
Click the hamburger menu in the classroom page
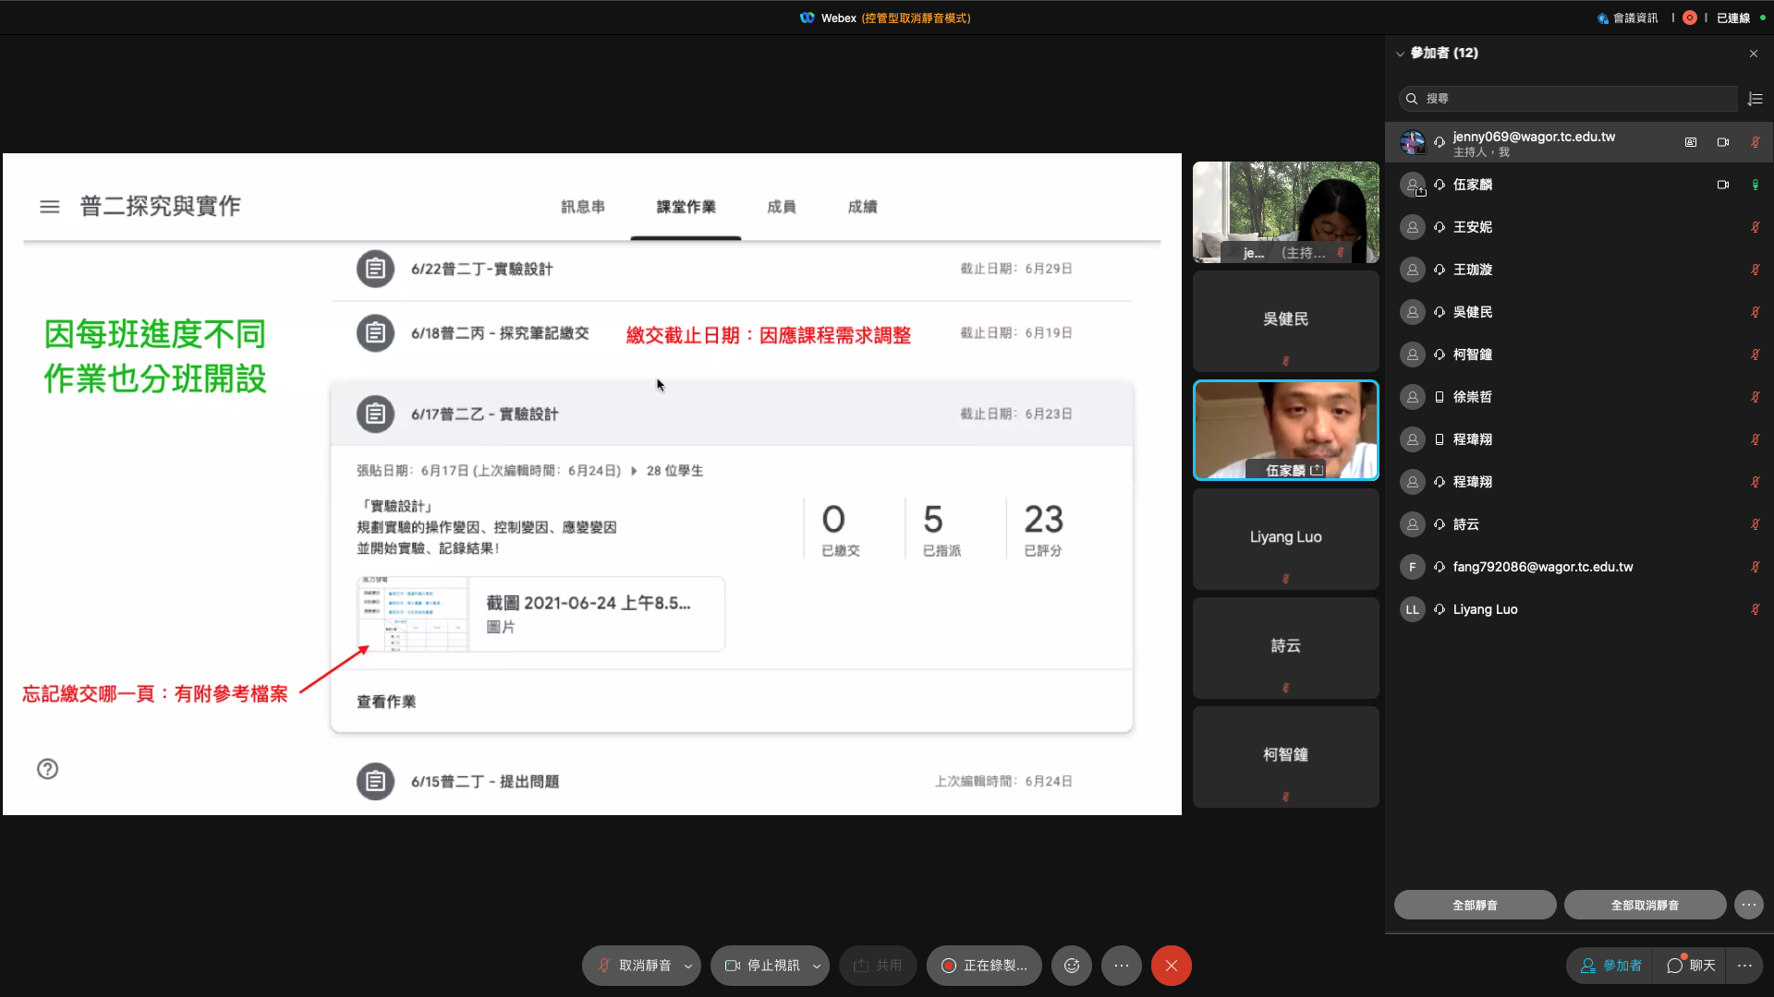[50, 207]
